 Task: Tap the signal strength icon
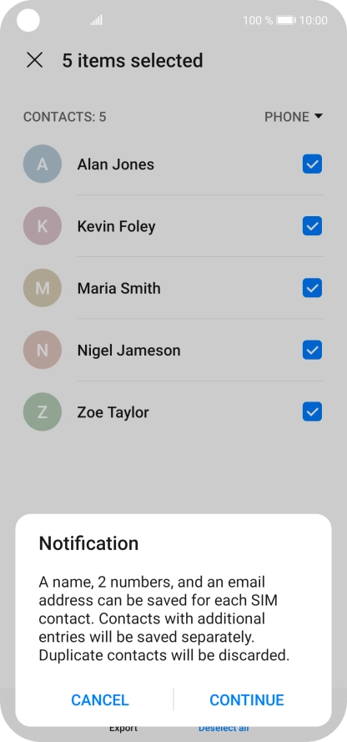(97, 20)
